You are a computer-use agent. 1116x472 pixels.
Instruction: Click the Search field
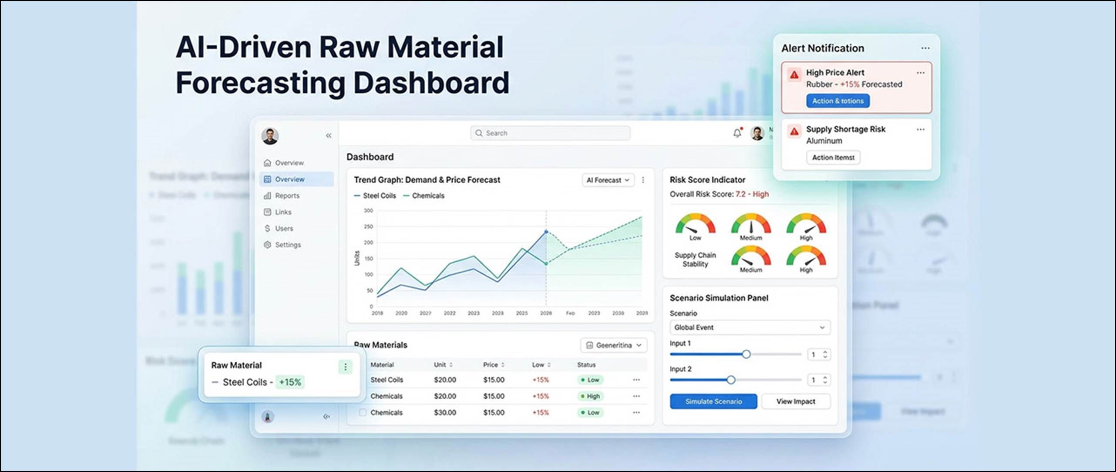(550, 133)
